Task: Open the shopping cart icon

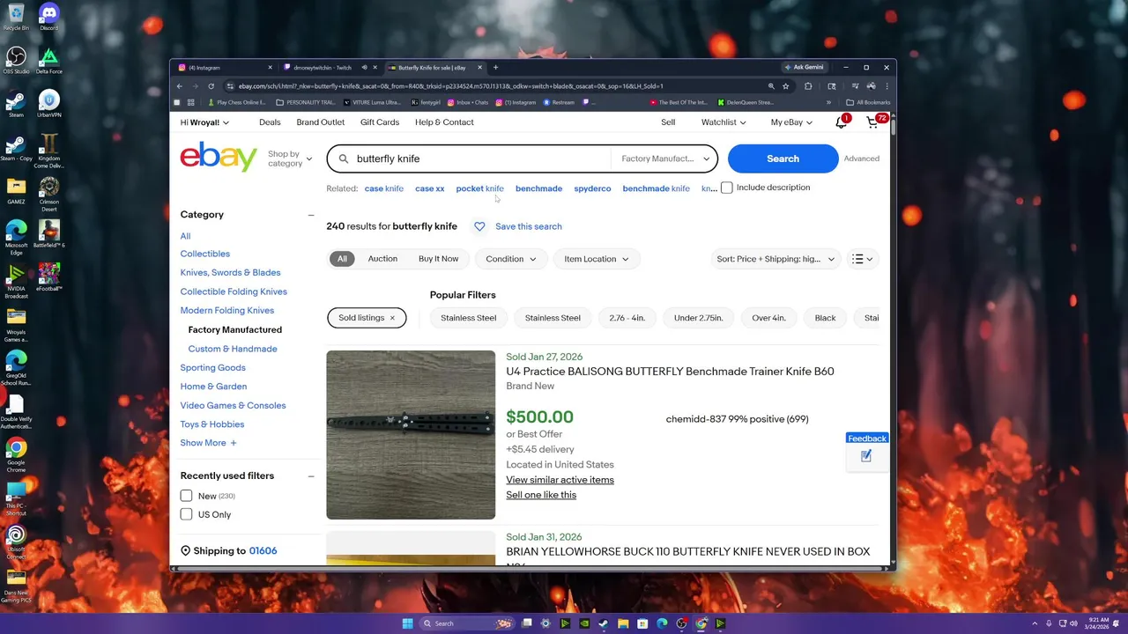Action: coord(872,122)
